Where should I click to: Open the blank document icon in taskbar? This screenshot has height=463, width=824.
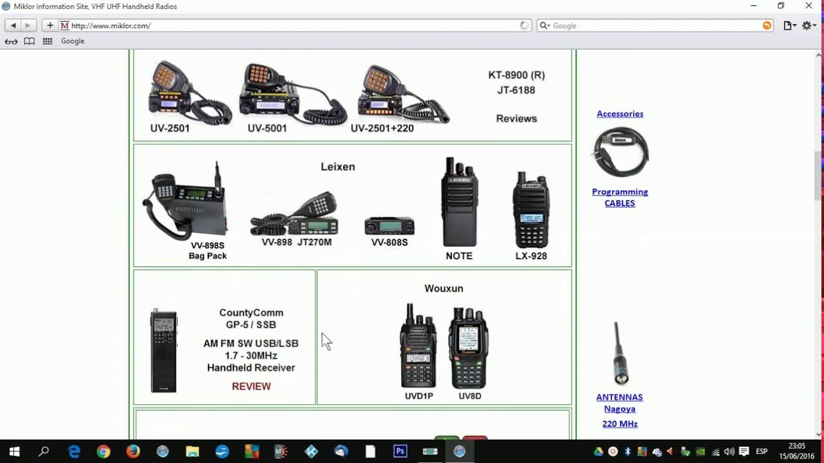pyautogui.click(x=370, y=451)
